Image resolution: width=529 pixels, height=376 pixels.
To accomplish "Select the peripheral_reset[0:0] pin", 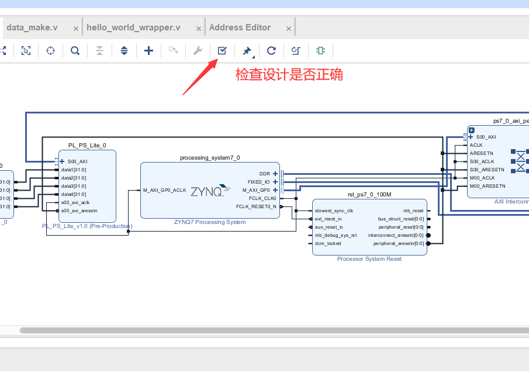I will pos(401,227).
